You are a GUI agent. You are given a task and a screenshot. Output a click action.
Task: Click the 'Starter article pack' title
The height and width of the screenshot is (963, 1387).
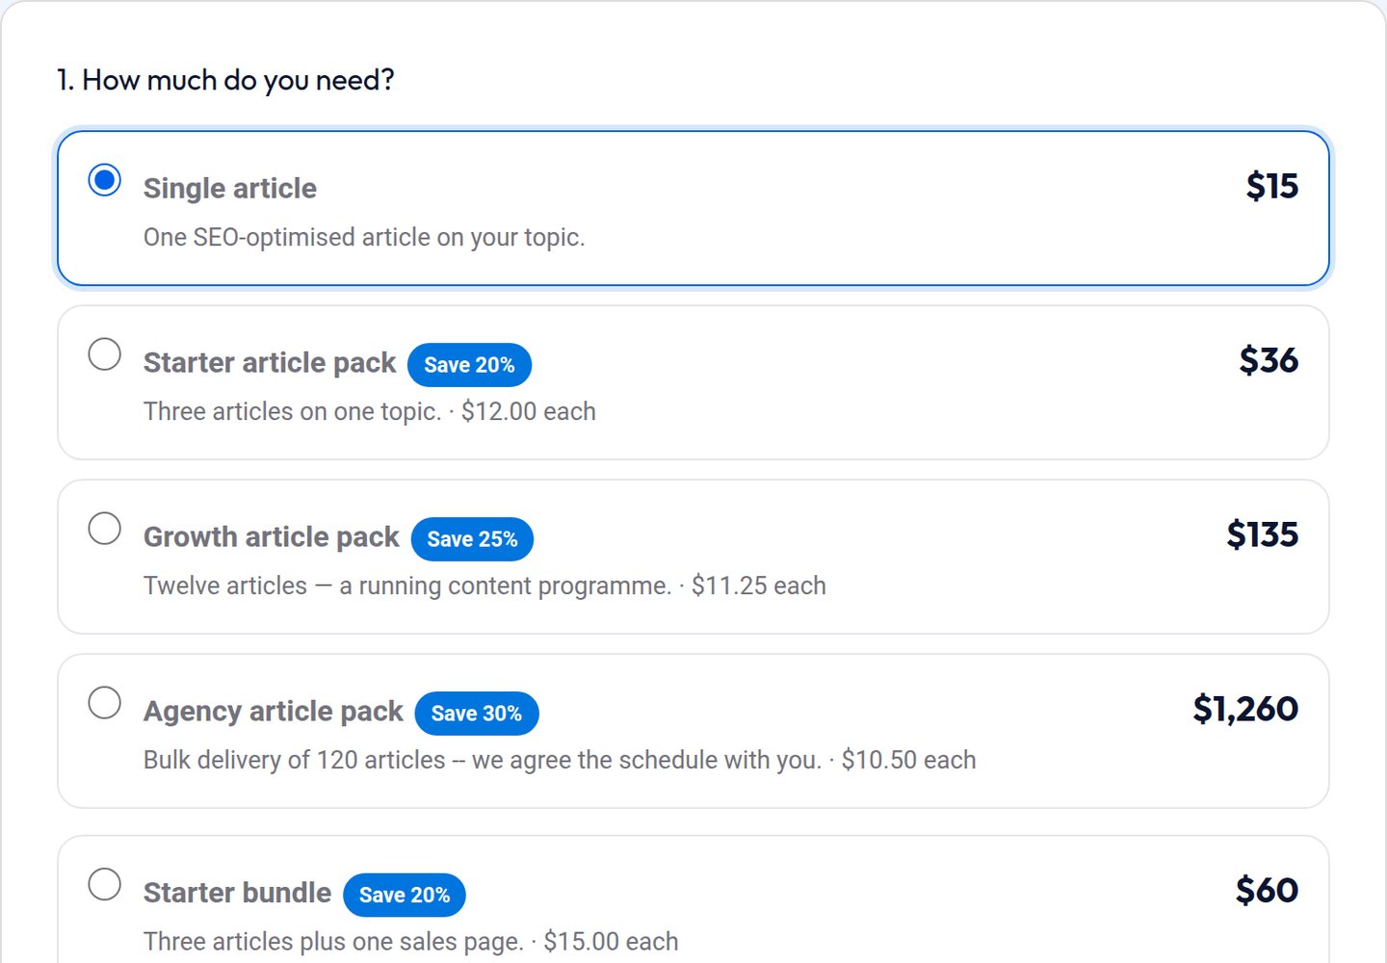[270, 362]
